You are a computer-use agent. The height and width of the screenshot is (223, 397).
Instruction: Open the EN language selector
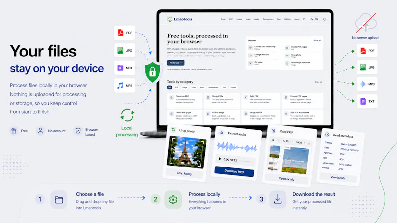tap(314, 19)
